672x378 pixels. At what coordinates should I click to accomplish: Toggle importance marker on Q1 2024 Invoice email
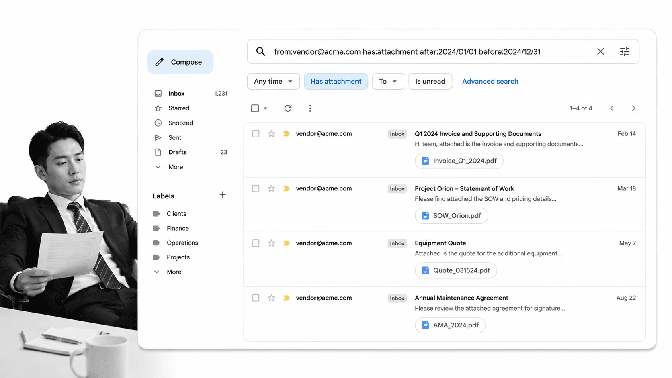pos(287,134)
